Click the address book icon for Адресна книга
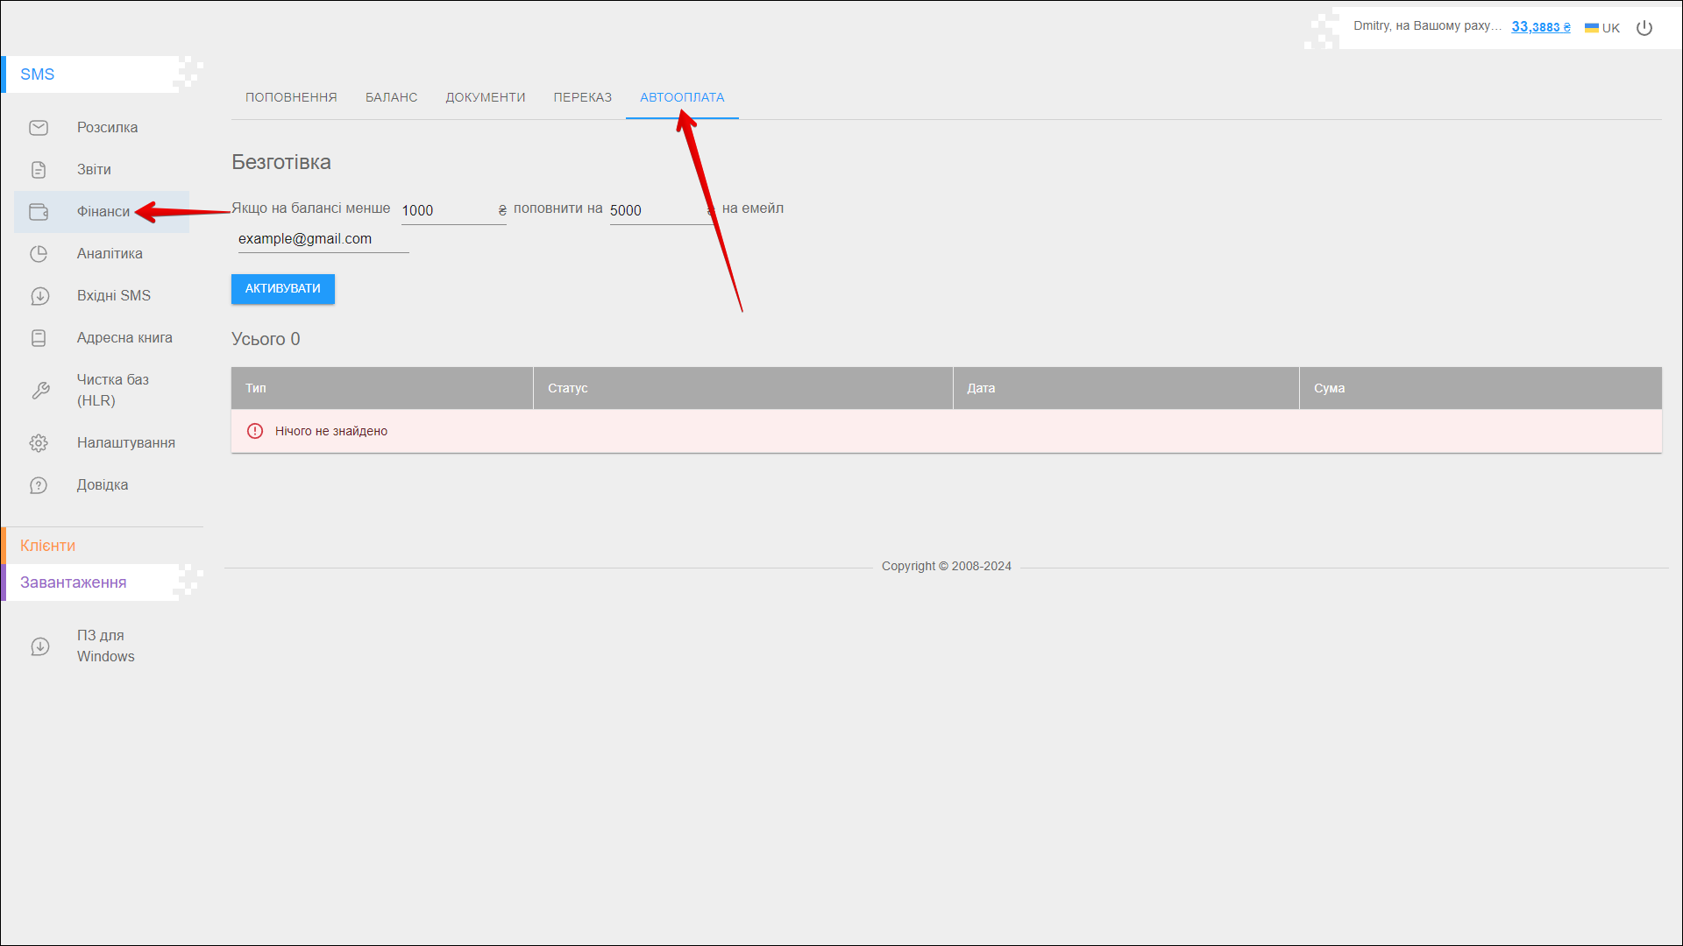 pyautogui.click(x=39, y=338)
